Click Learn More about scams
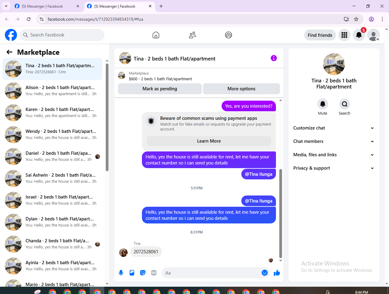Viewport: 389px width, 294px height. 209,141
